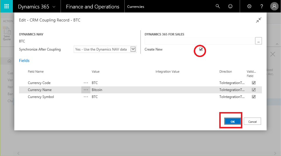Open settings gear icon
Image resolution: width=281 pixels, height=156 pixels.
(x=249, y=6)
